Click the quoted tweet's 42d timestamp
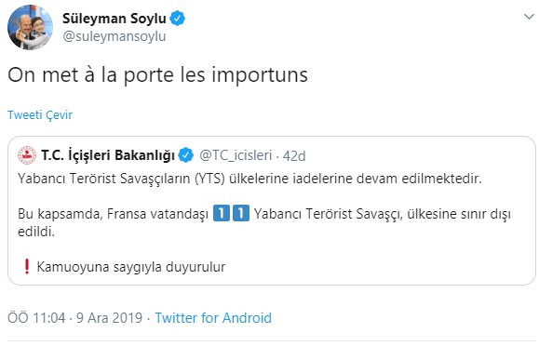The height and width of the screenshot is (346, 539). [294, 156]
